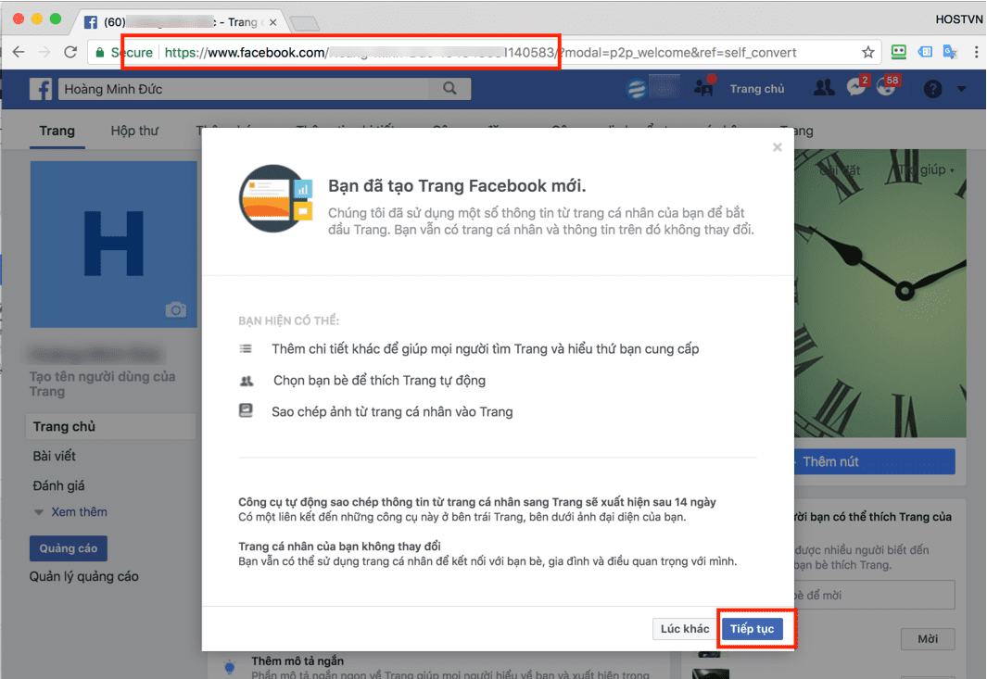987x679 pixels.
Task: Click the green maximize window button
Action: pyautogui.click(x=56, y=19)
